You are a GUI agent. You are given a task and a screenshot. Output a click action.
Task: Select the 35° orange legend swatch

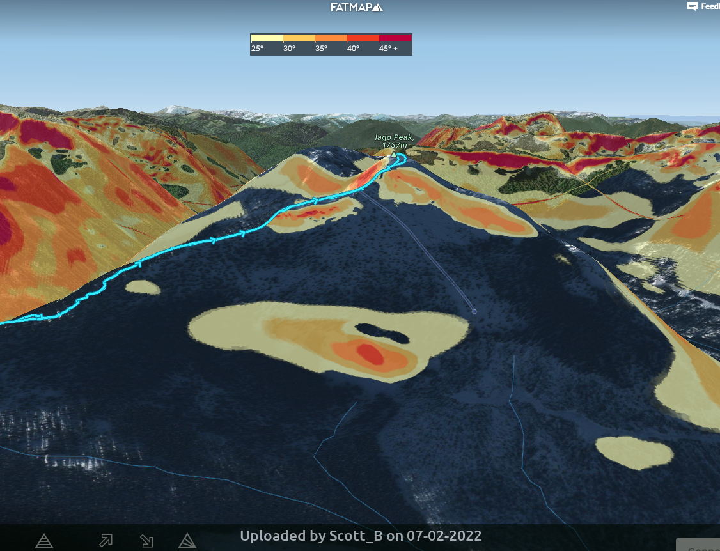coord(331,38)
